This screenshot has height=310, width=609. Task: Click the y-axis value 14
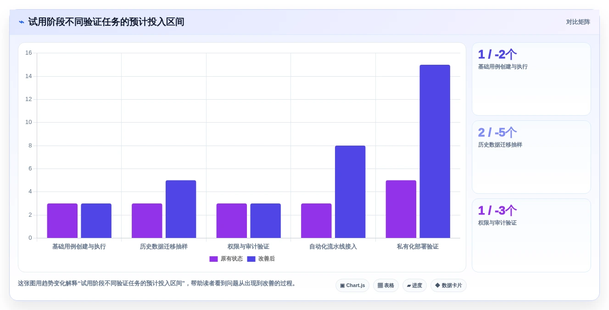[x=28, y=76]
